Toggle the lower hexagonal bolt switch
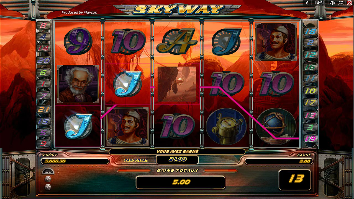This screenshot has width=354, height=199. pyautogui.click(x=48, y=187)
